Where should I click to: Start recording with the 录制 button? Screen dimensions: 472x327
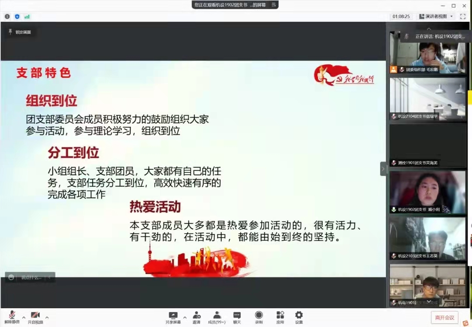[x=259, y=316]
